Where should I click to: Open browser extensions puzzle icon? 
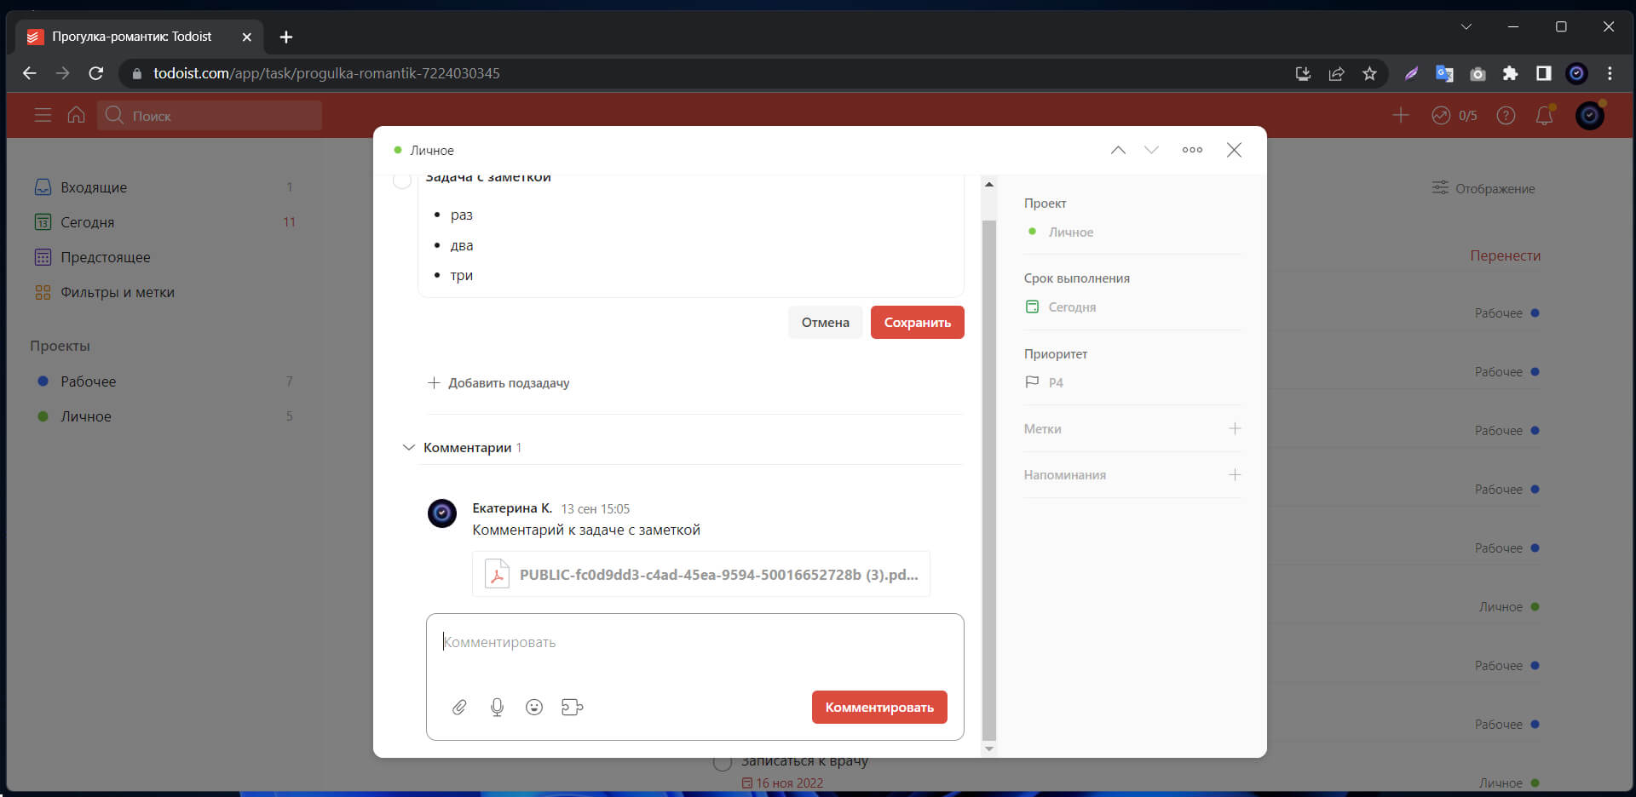pyautogui.click(x=1510, y=73)
